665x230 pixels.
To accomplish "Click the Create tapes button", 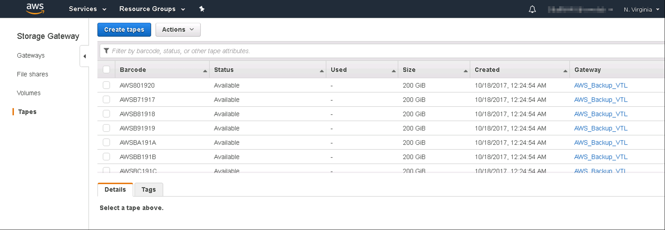I will click(124, 30).
